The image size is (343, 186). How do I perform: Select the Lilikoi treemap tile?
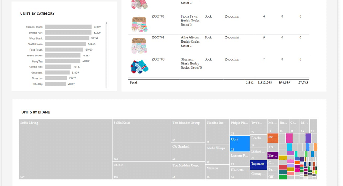(258, 154)
